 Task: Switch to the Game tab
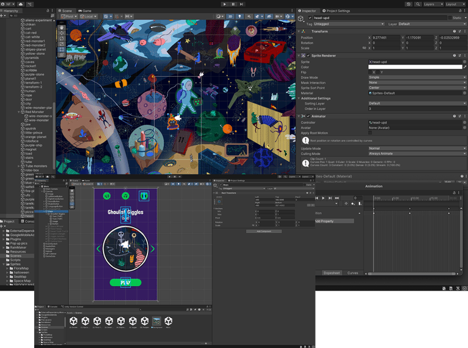pyautogui.click(x=86, y=10)
